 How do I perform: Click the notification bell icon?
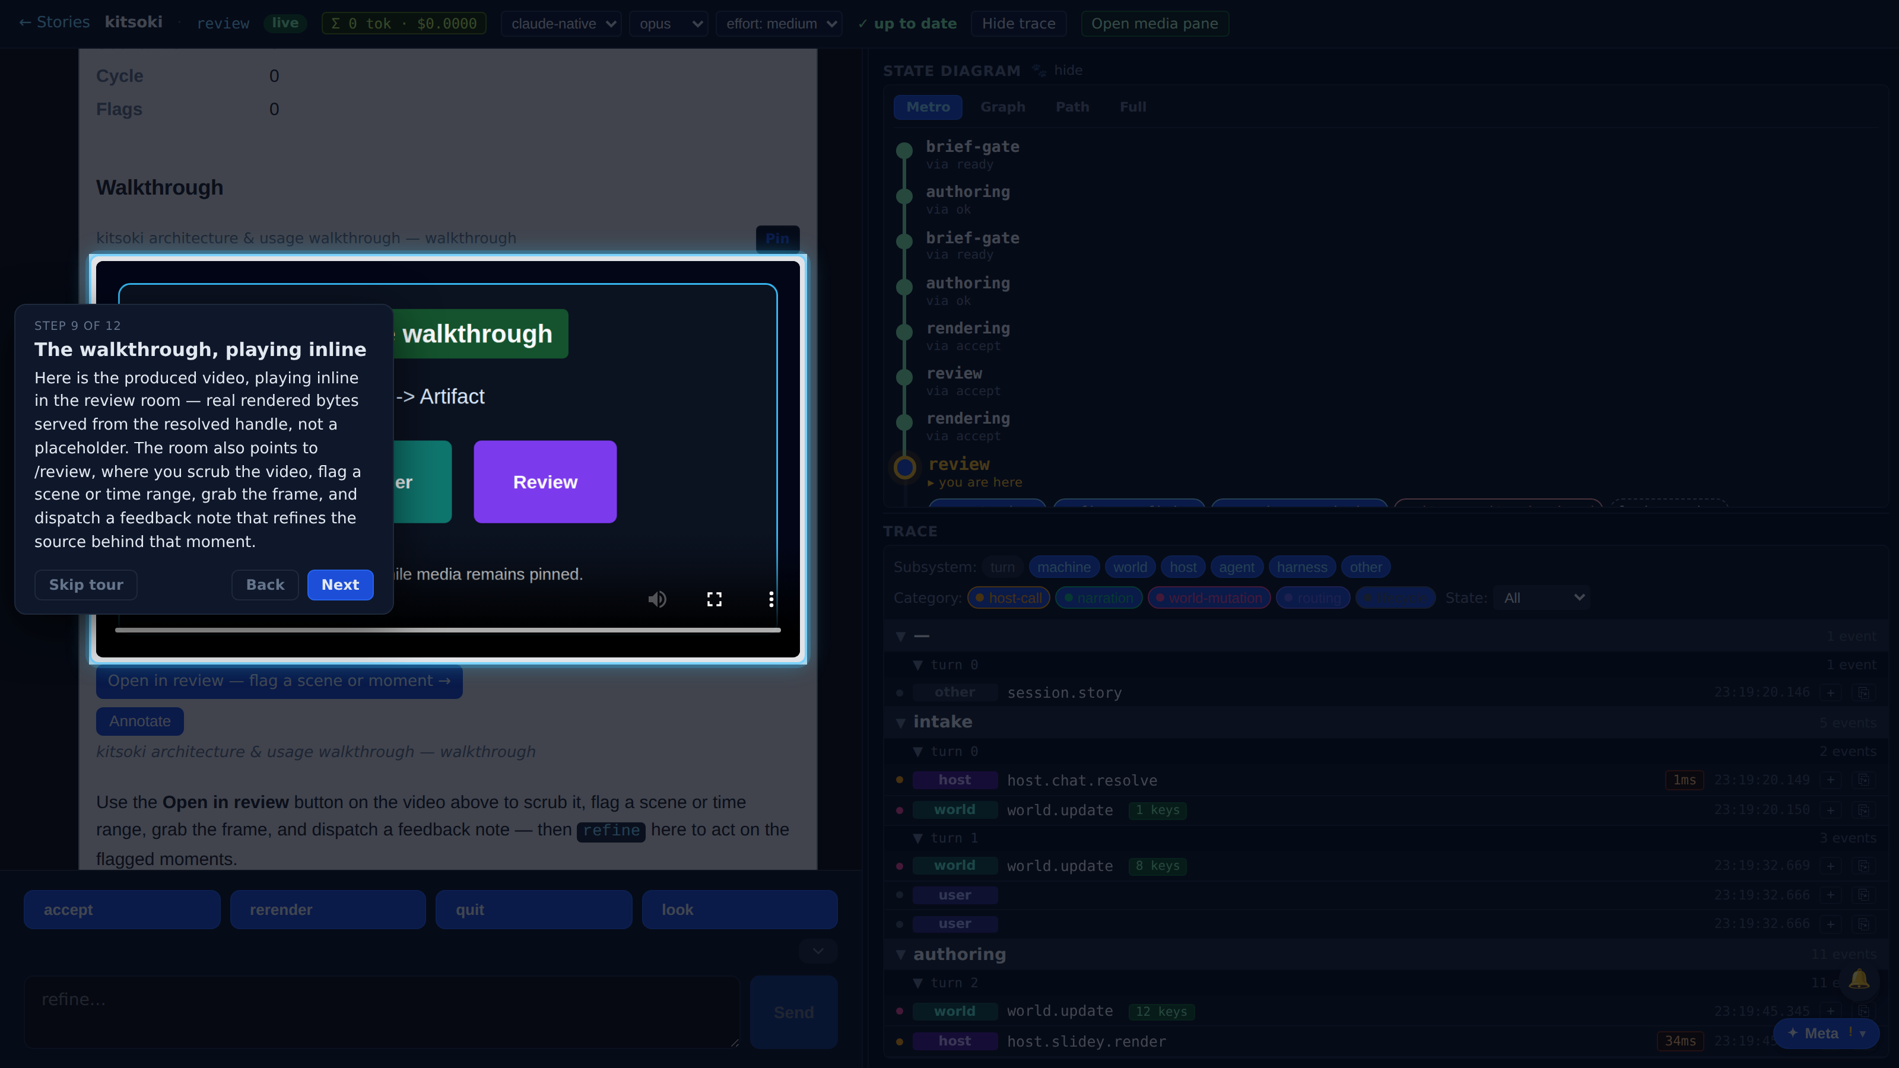(x=1859, y=980)
